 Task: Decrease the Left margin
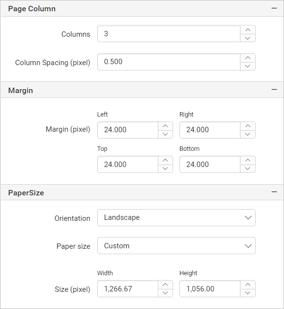(x=165, y=134)
